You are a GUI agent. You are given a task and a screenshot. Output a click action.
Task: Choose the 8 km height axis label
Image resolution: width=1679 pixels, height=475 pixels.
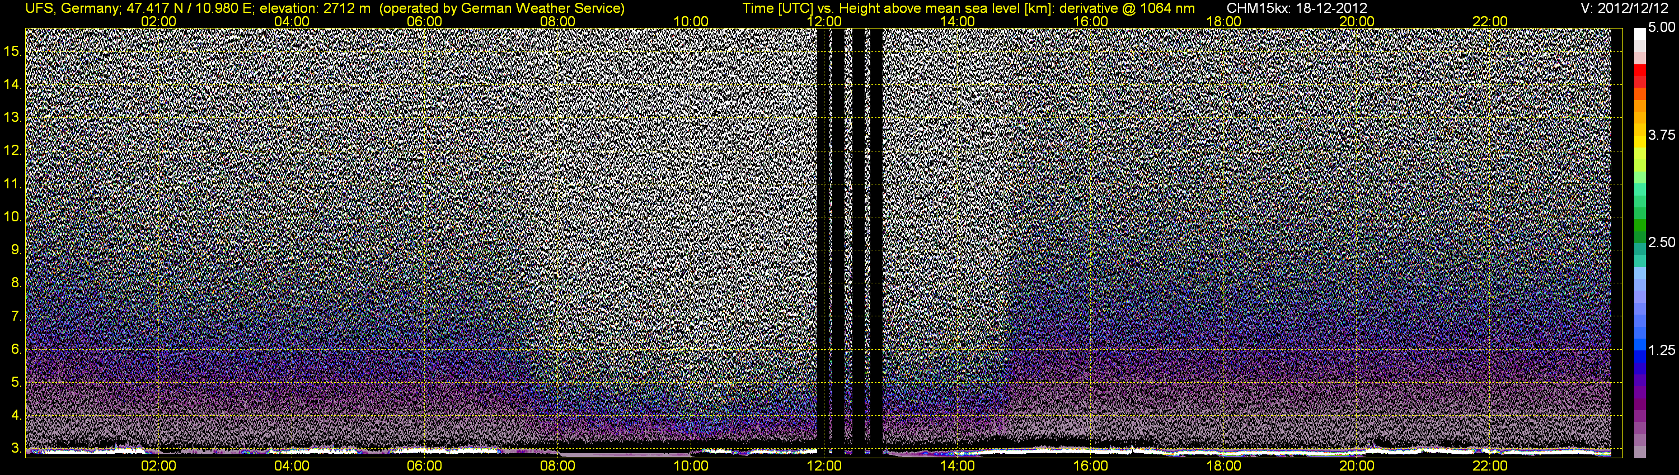[16, 283]
